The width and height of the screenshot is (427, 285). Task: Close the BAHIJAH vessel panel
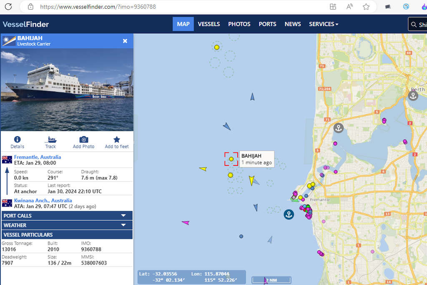coord(125,41)
